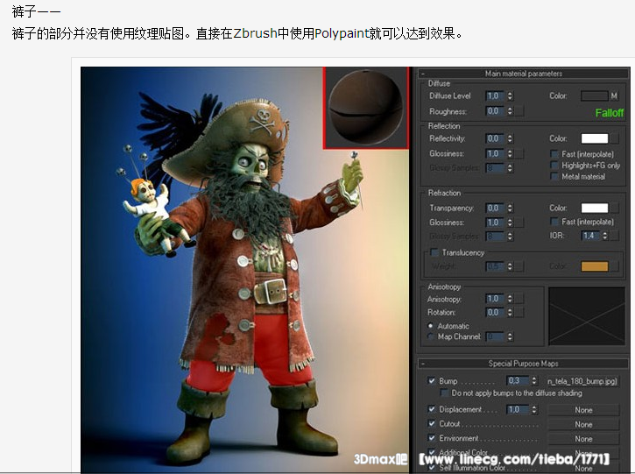The width and height of the screenshot is (635, 474).
Task: Enable Do not apply bumps to diffuse shading
Action: [x=444, y=393]
